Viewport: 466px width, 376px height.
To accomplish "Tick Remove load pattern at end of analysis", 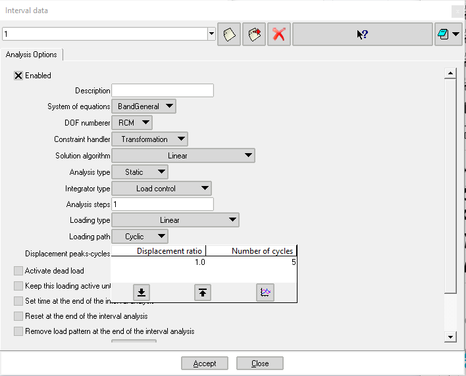I will tap(18, 331).
